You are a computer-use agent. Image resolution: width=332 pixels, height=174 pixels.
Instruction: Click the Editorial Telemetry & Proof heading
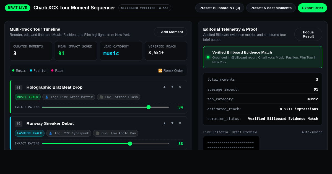point(230,29)
